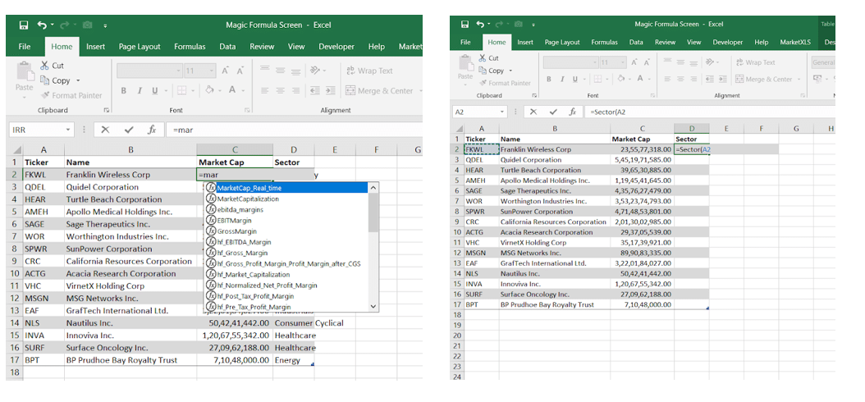The image size is (865, 402).
Task: Confirm formula with checkmark in left window
Action: (x=129, y=130)
